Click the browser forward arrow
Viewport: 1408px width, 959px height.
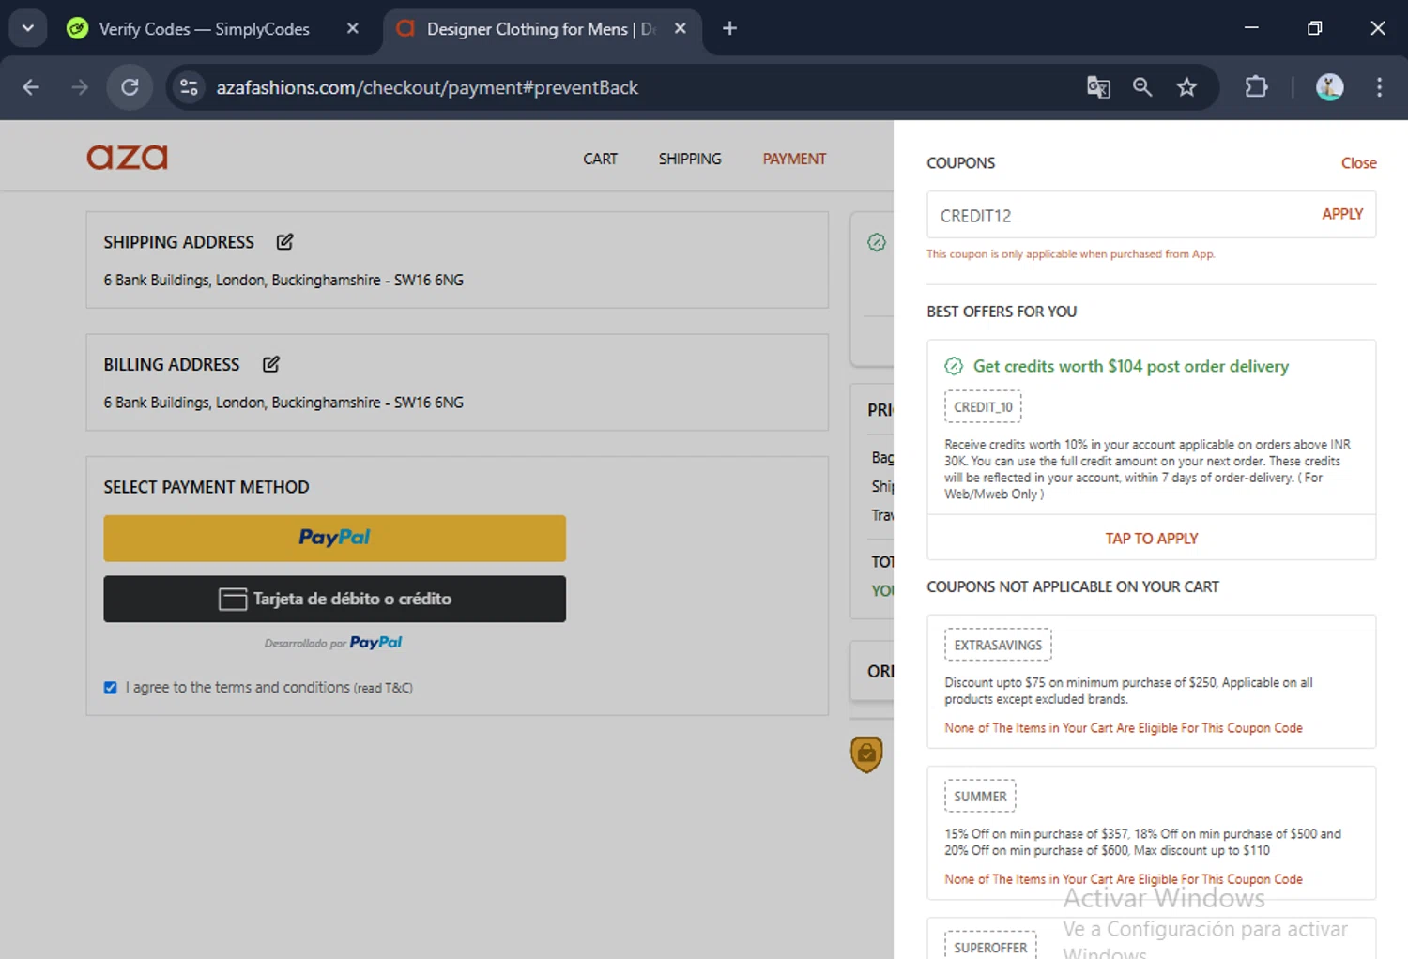pyautogui.click(x=80, y=87)
